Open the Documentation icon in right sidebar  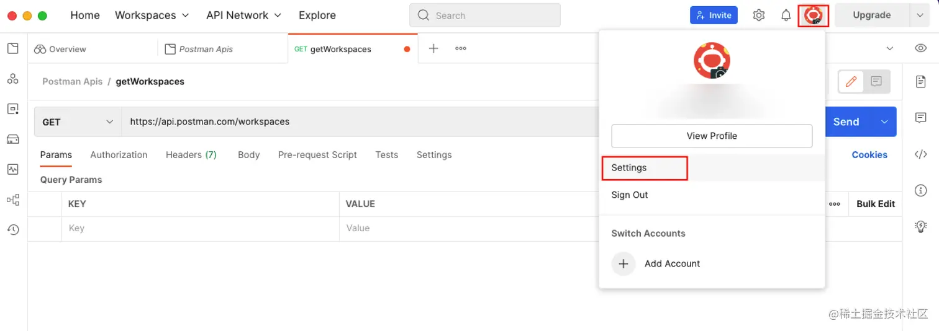[921, 81]
